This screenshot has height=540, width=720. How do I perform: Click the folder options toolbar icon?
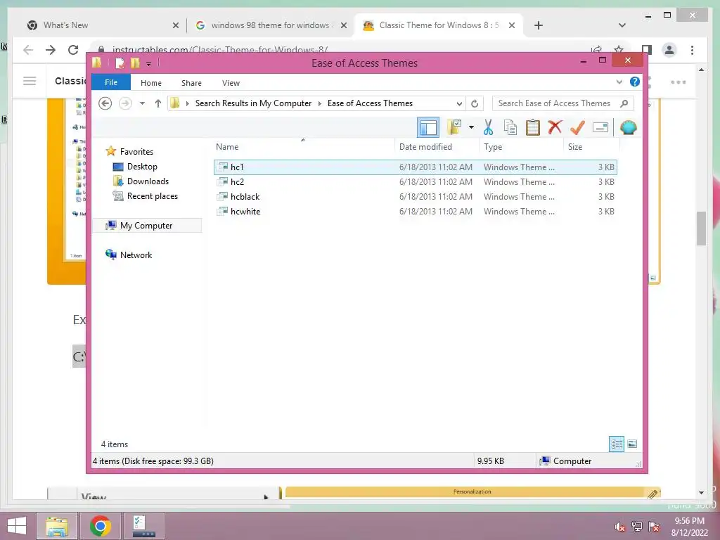(455, 127)
